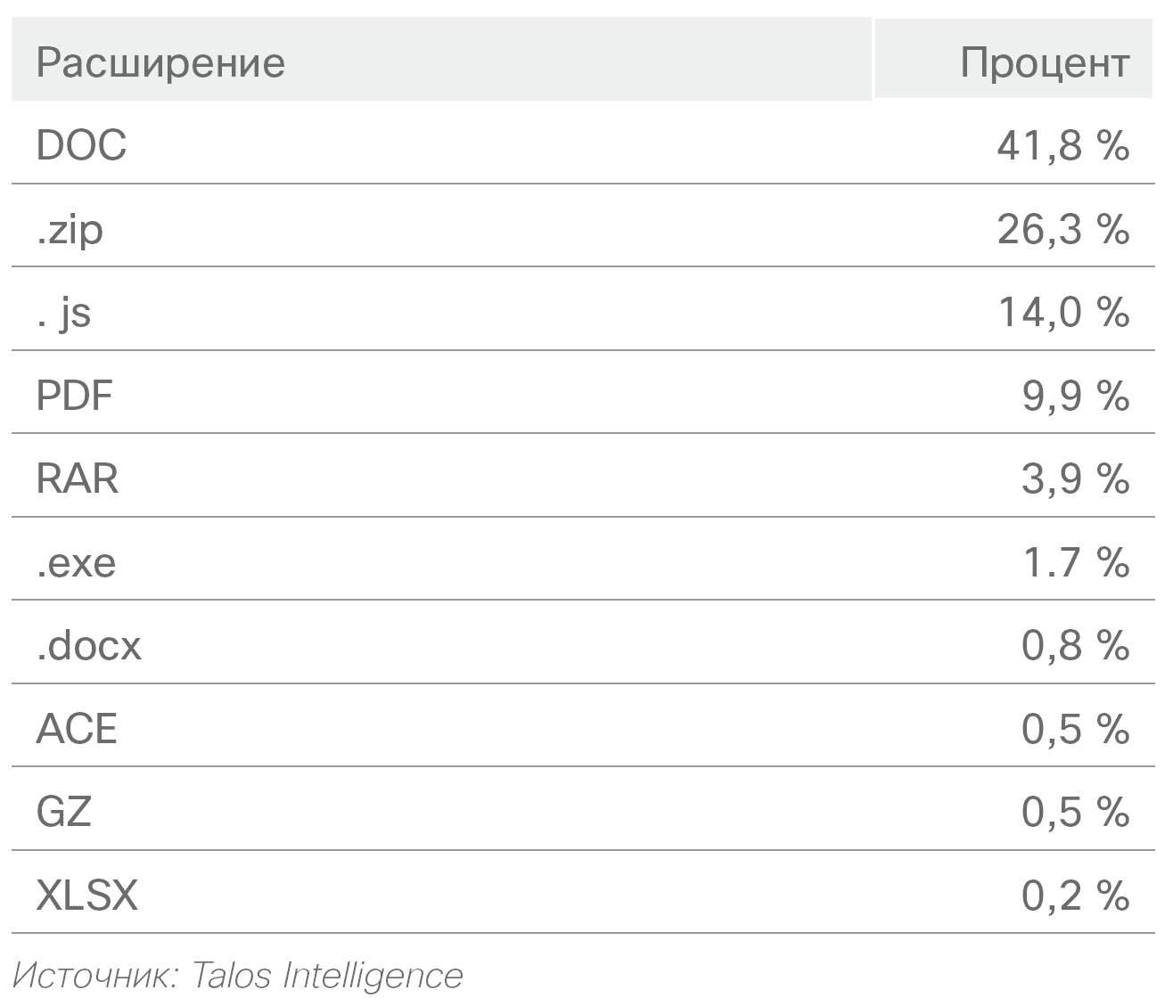Select the PDF extension cell
The image size is (1173, 1006).
75,395
